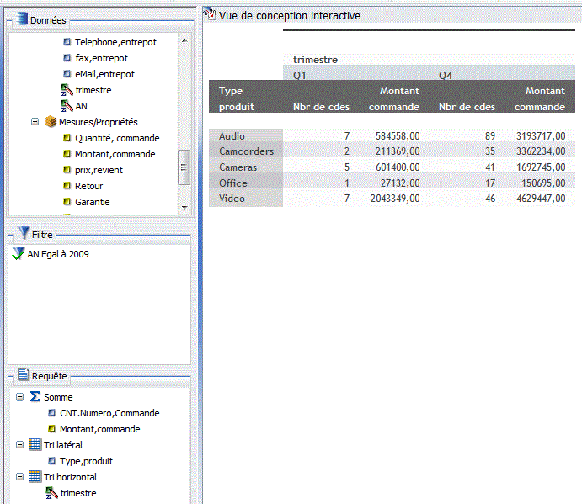Click the Type produit column header
Image resolution: width=582 pixels, height=504 pixels.
tap(237, 98)
